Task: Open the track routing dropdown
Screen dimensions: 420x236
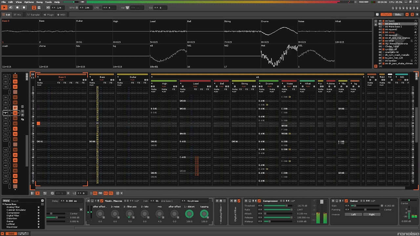Action: tap(81, 209)
